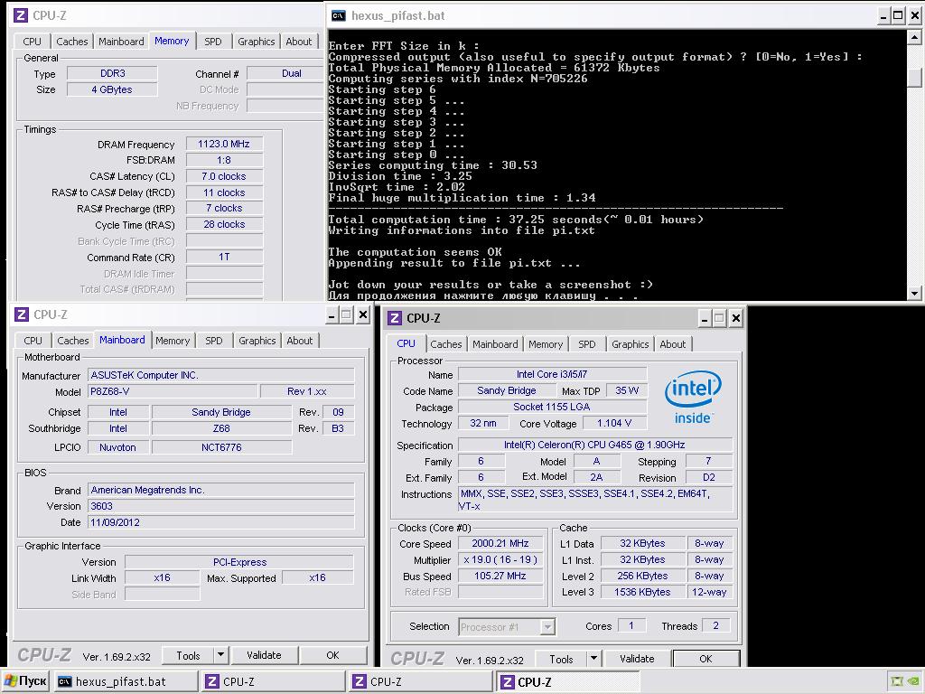The image size is (925, 694).
Task: Click the Core Voltage 1.104 V value
Action: (x=614, y=423)
